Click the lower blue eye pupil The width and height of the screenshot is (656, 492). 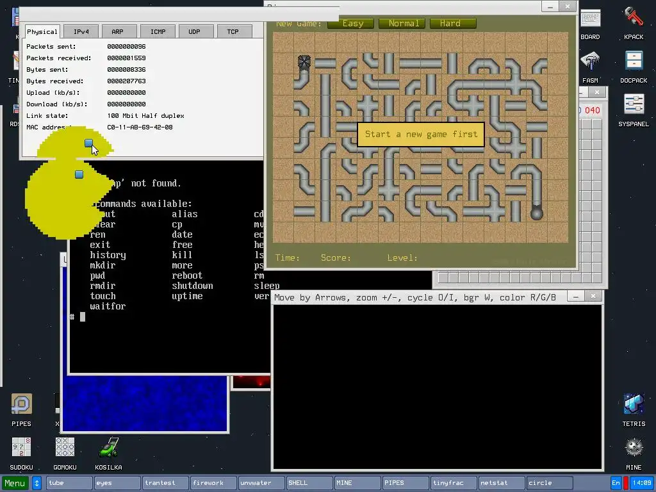[x=79, y=174]
